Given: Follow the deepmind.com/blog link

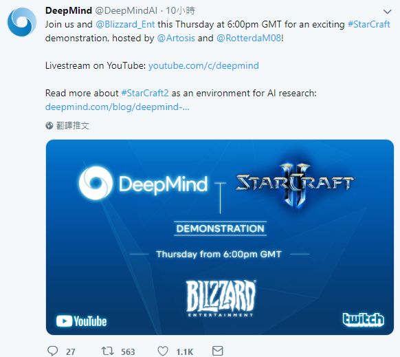Looking at the screenshot, I should (x=118, y=107).
